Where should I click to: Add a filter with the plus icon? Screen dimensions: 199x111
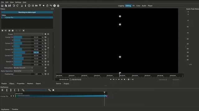pos(2,31)
